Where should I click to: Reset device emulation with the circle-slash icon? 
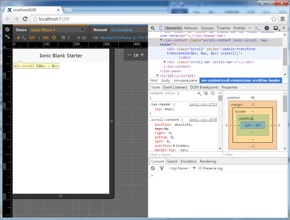[8, 29]
